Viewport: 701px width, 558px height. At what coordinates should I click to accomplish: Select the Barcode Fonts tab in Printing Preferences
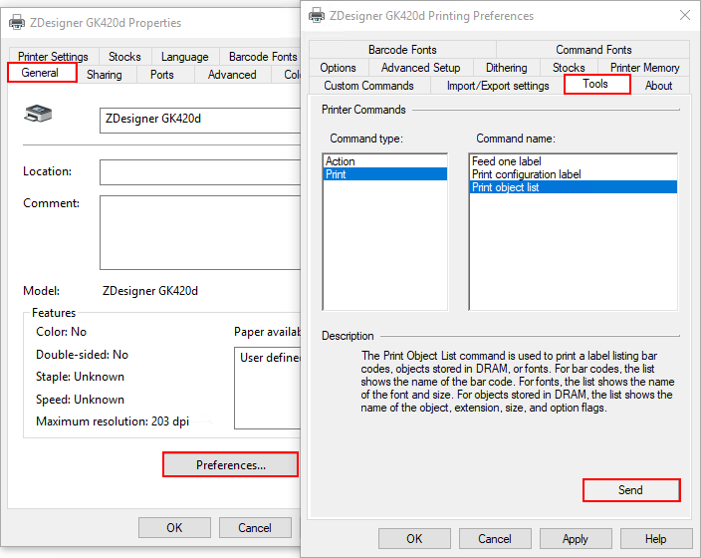[402, 50]
